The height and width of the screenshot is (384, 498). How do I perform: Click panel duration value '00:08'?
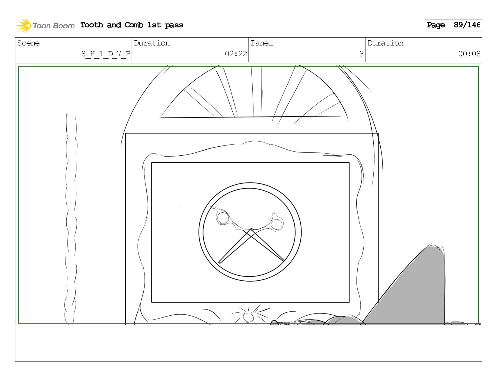pos(469,54)
